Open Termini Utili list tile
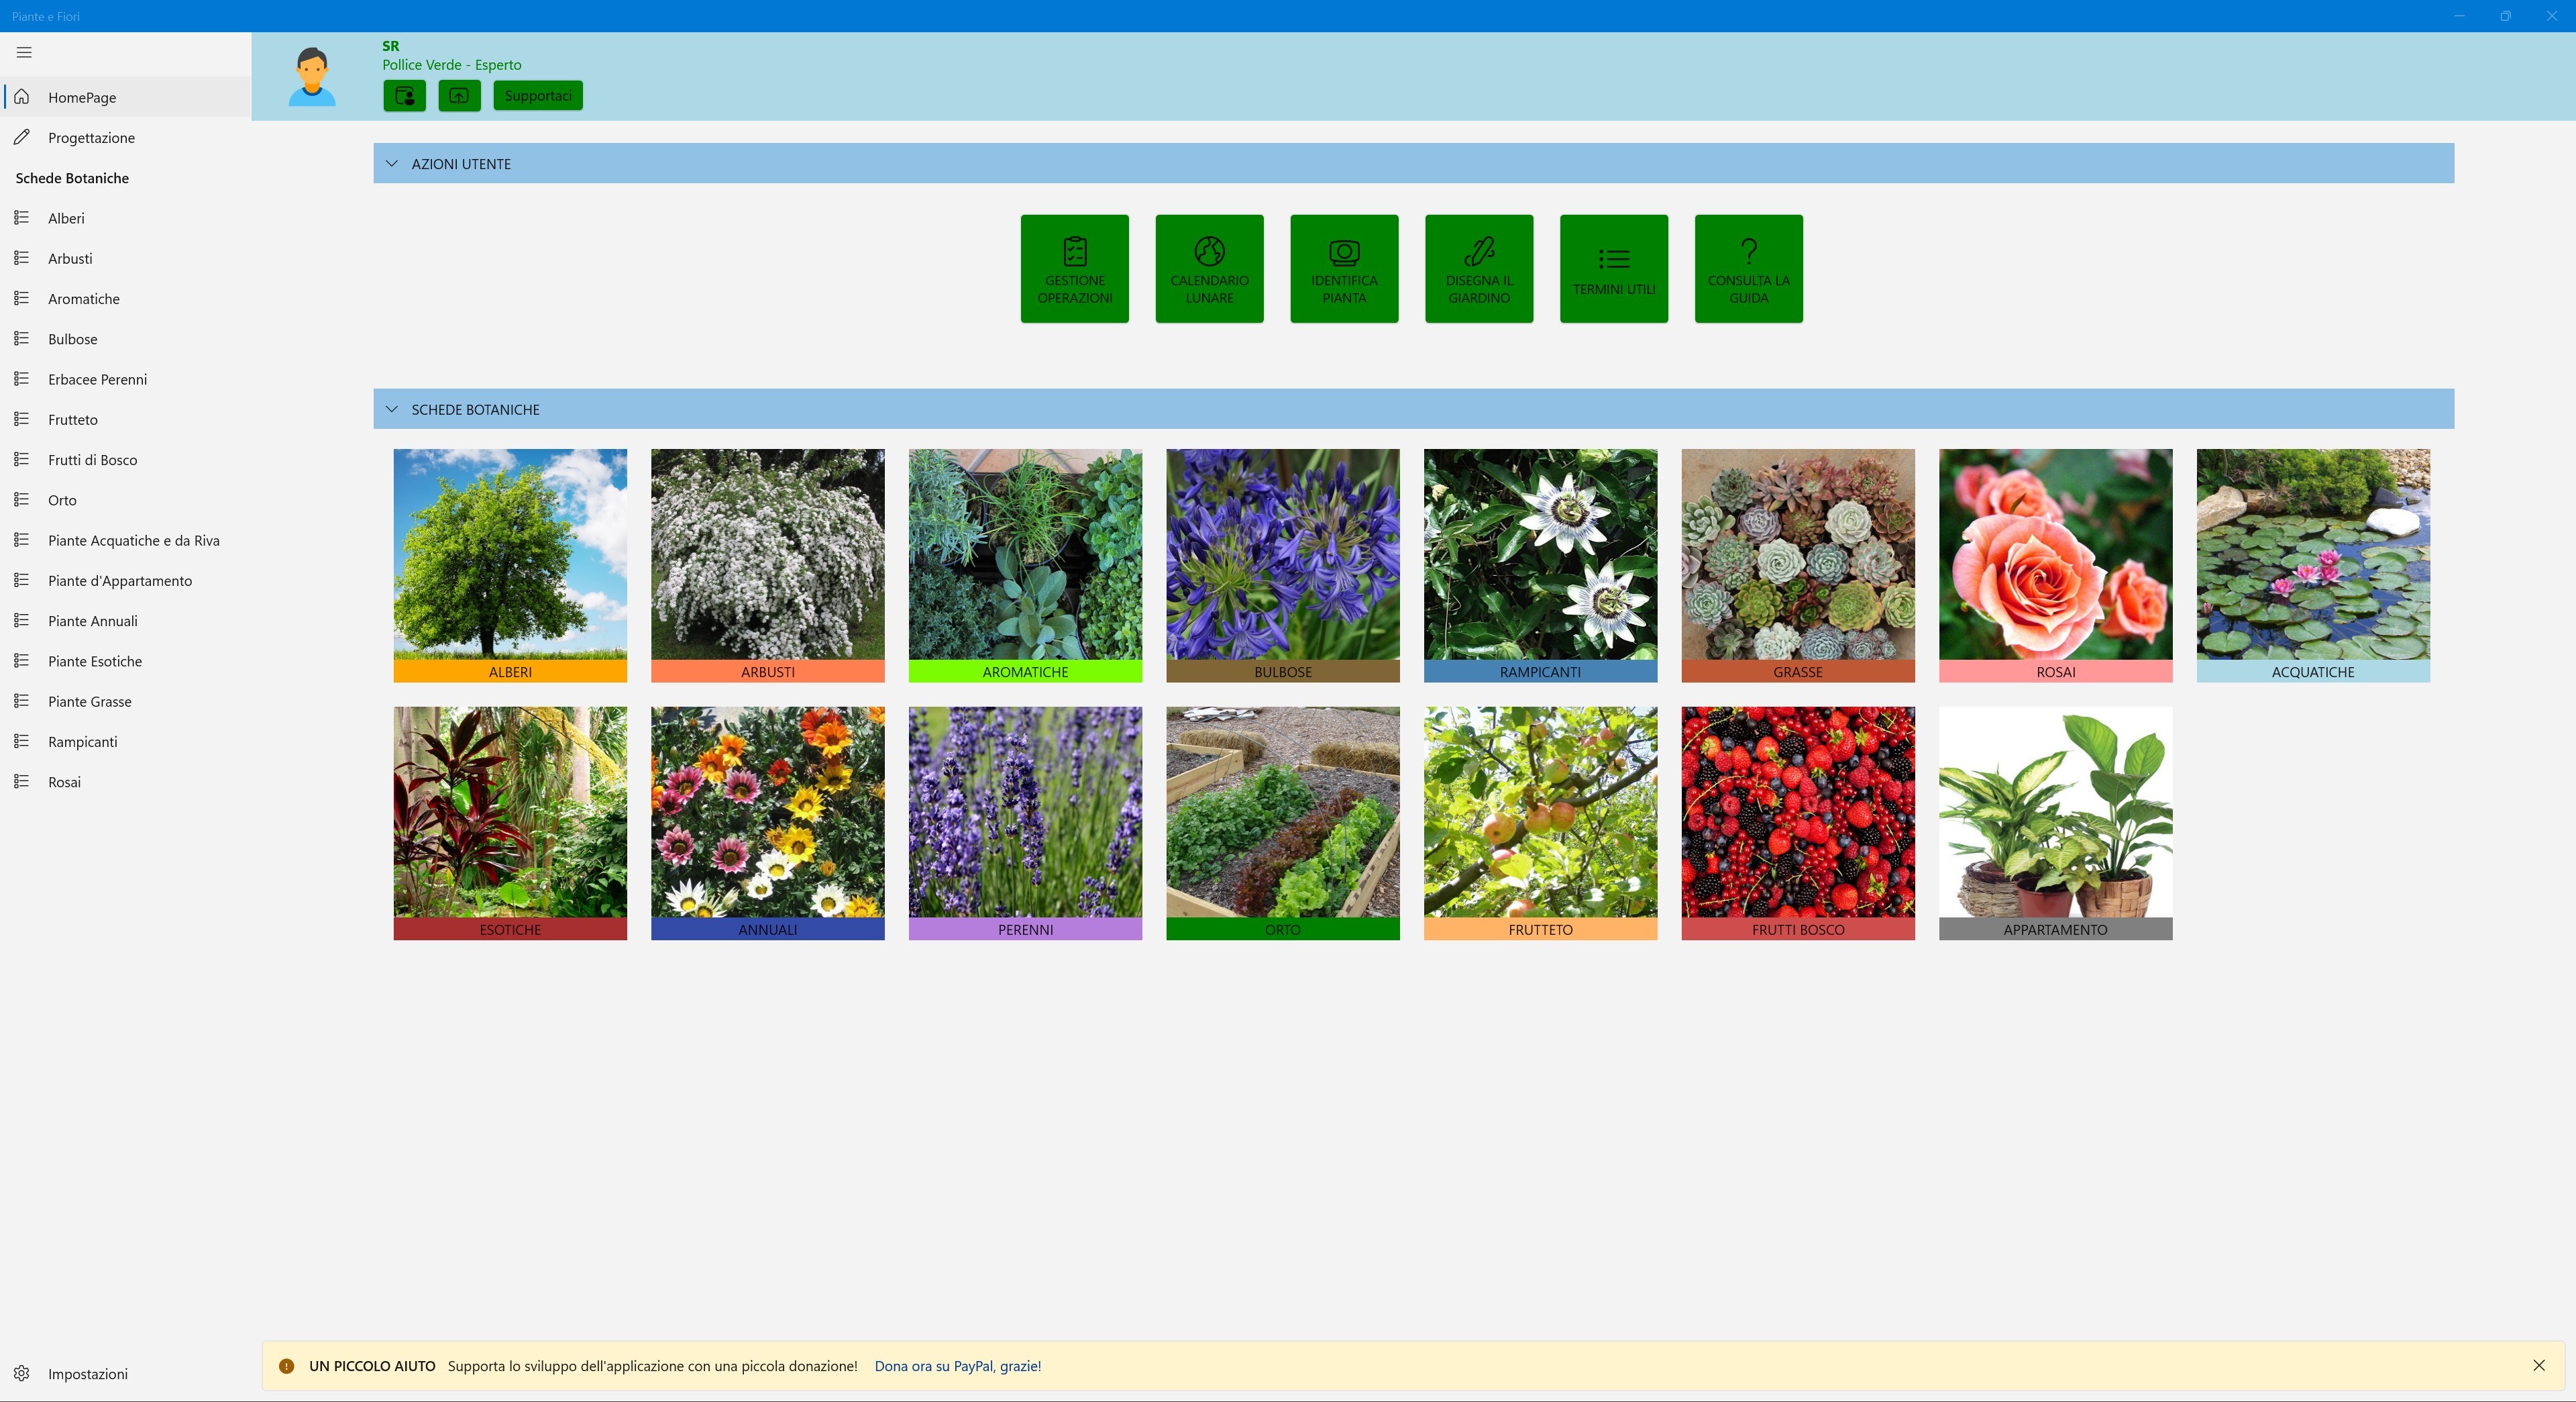 (x=1613, y=268)
